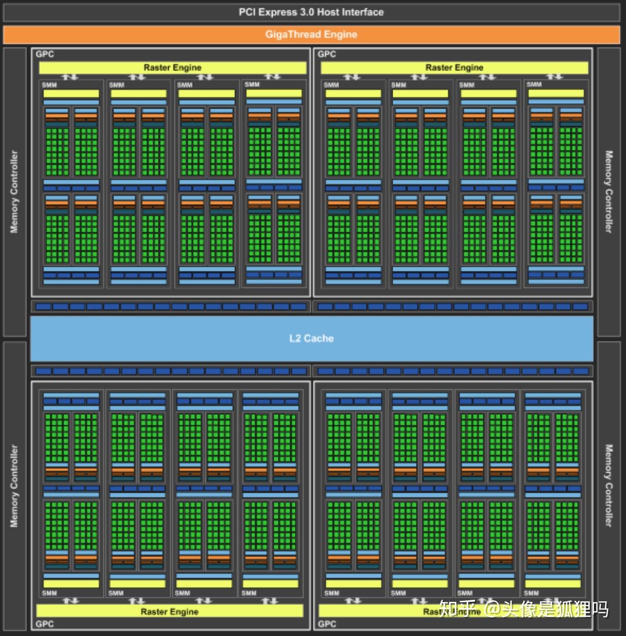The width and height of the screenshot is (626, 636).
Task: Expand the upper-left Raster Engine bar
Action: pyautogui.click(x=172, y=67)
